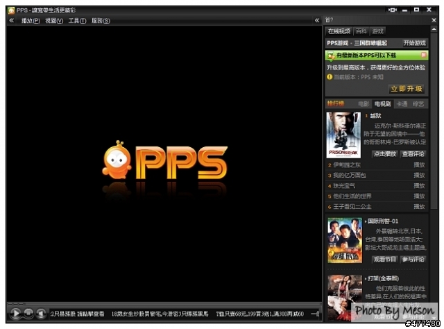
Task: Click 播放 next to 我的亿万面包
Action: (x=419, y=176)
